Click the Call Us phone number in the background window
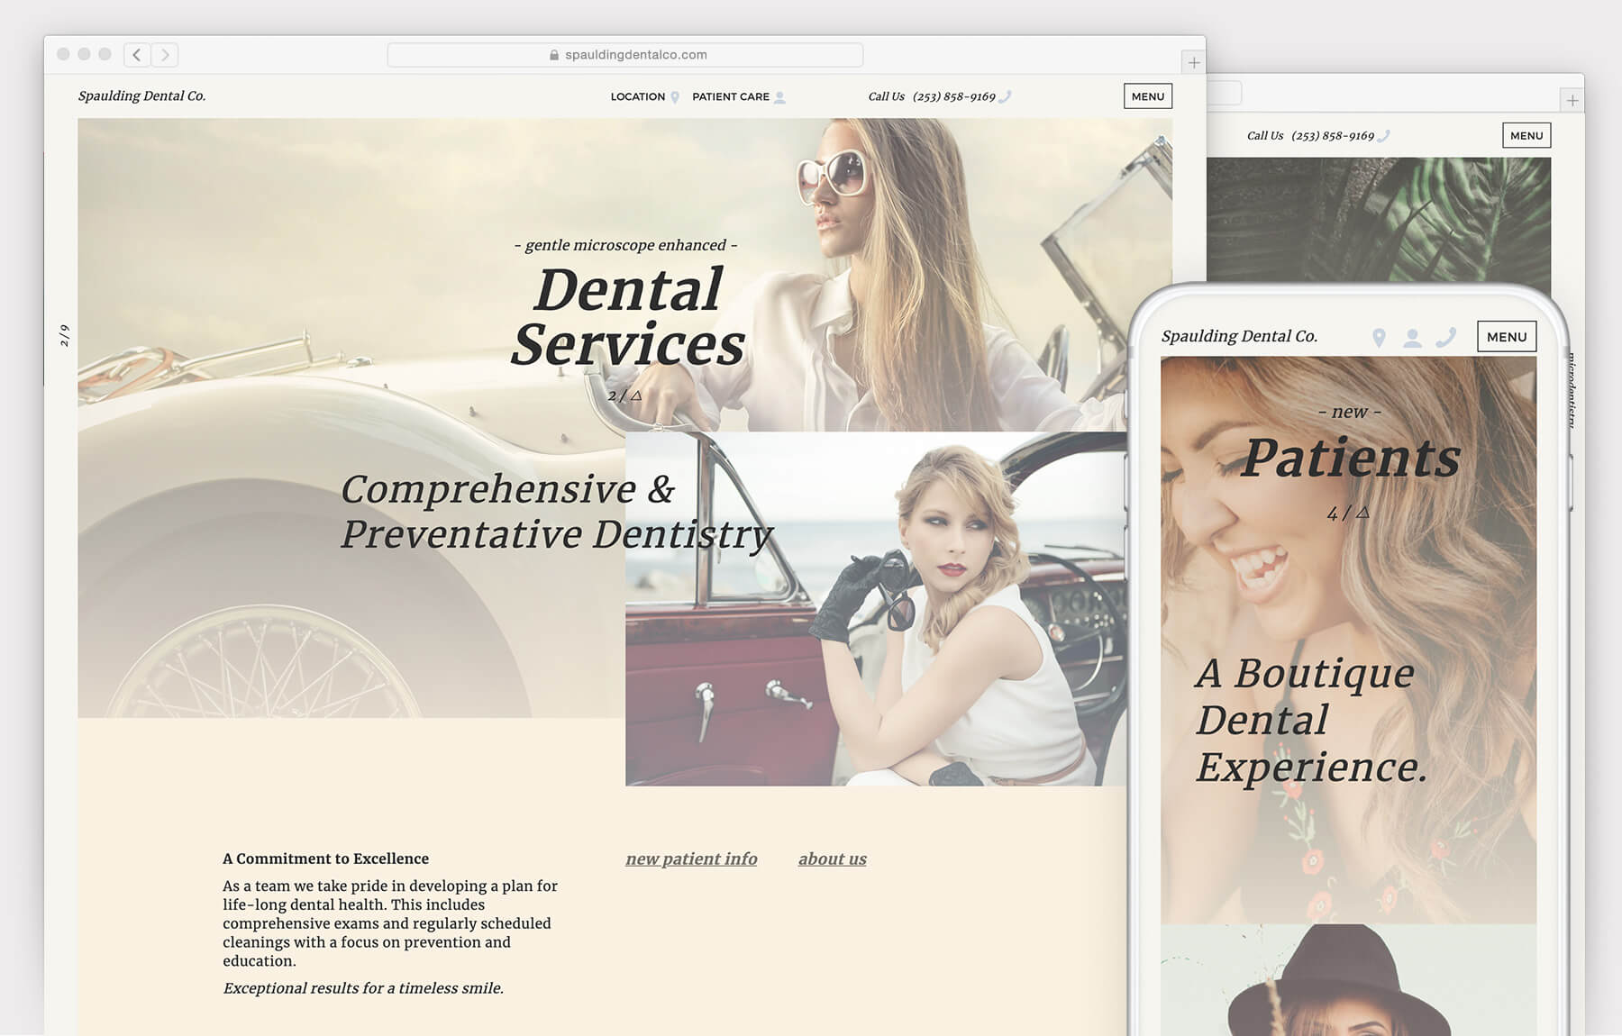 tap(1310, 136)
